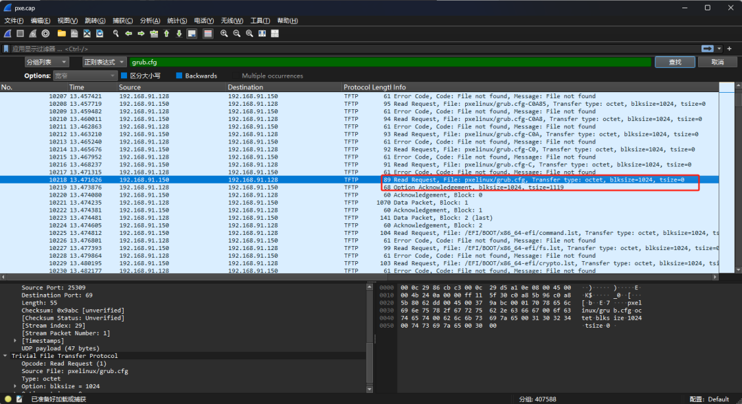Click the resize columns icon
The image size is (742, 404).
(262, 33)
